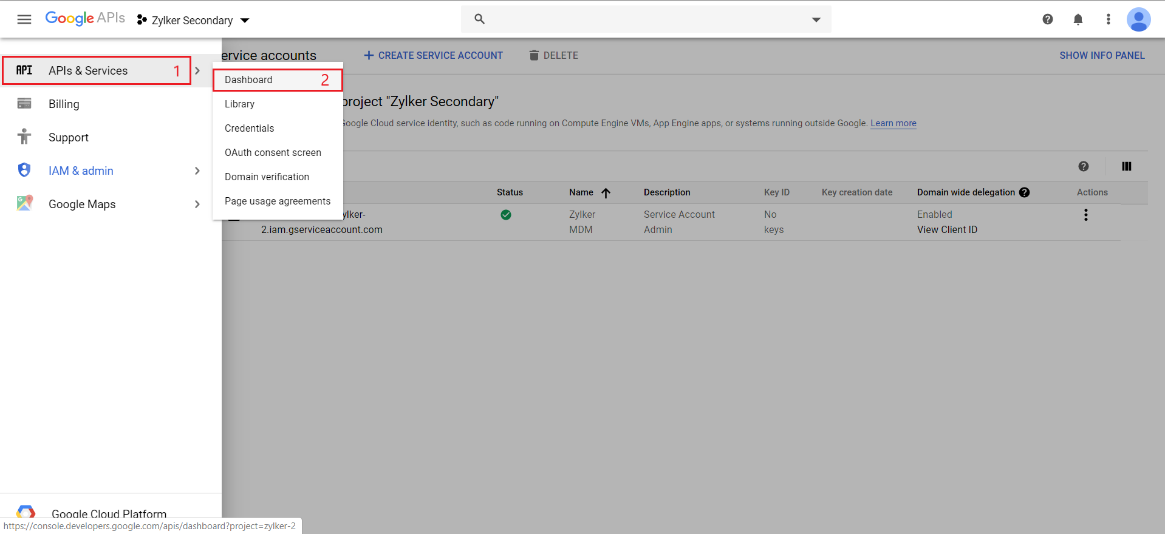Click the Key creation date column header
Viewport: 1165px width, 534px height.
pyautogui.click(x=857, y=192)
